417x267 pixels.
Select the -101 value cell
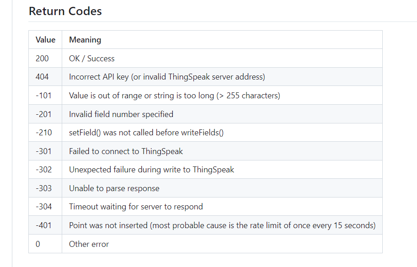pyautogui.click(x=43, y=96)
